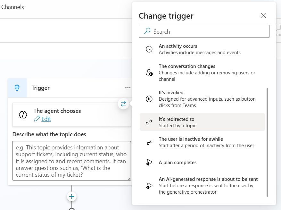Click the swap trigger arrows icon

pos(123,104)
